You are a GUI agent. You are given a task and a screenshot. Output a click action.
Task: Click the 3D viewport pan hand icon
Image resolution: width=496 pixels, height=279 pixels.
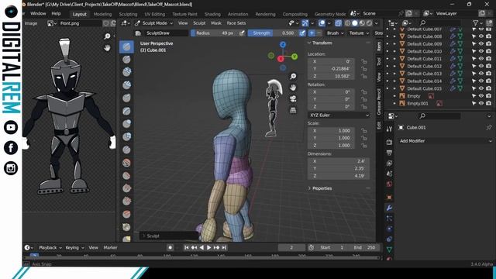(293, 88)
